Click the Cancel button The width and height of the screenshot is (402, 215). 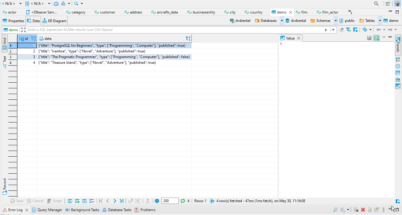[x=35, y=201]
